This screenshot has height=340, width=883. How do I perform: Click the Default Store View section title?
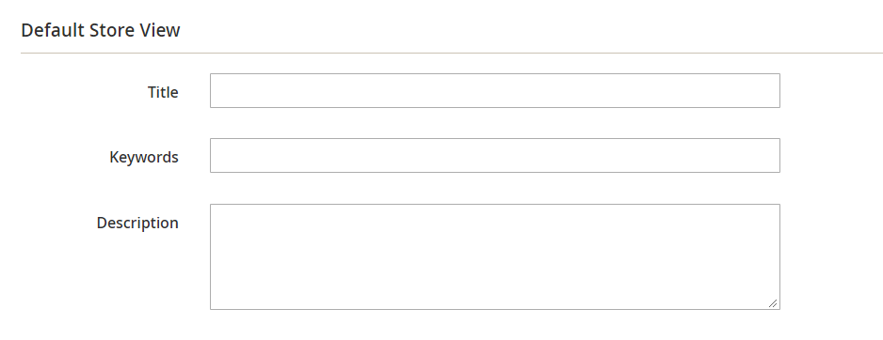click(101, 30)
